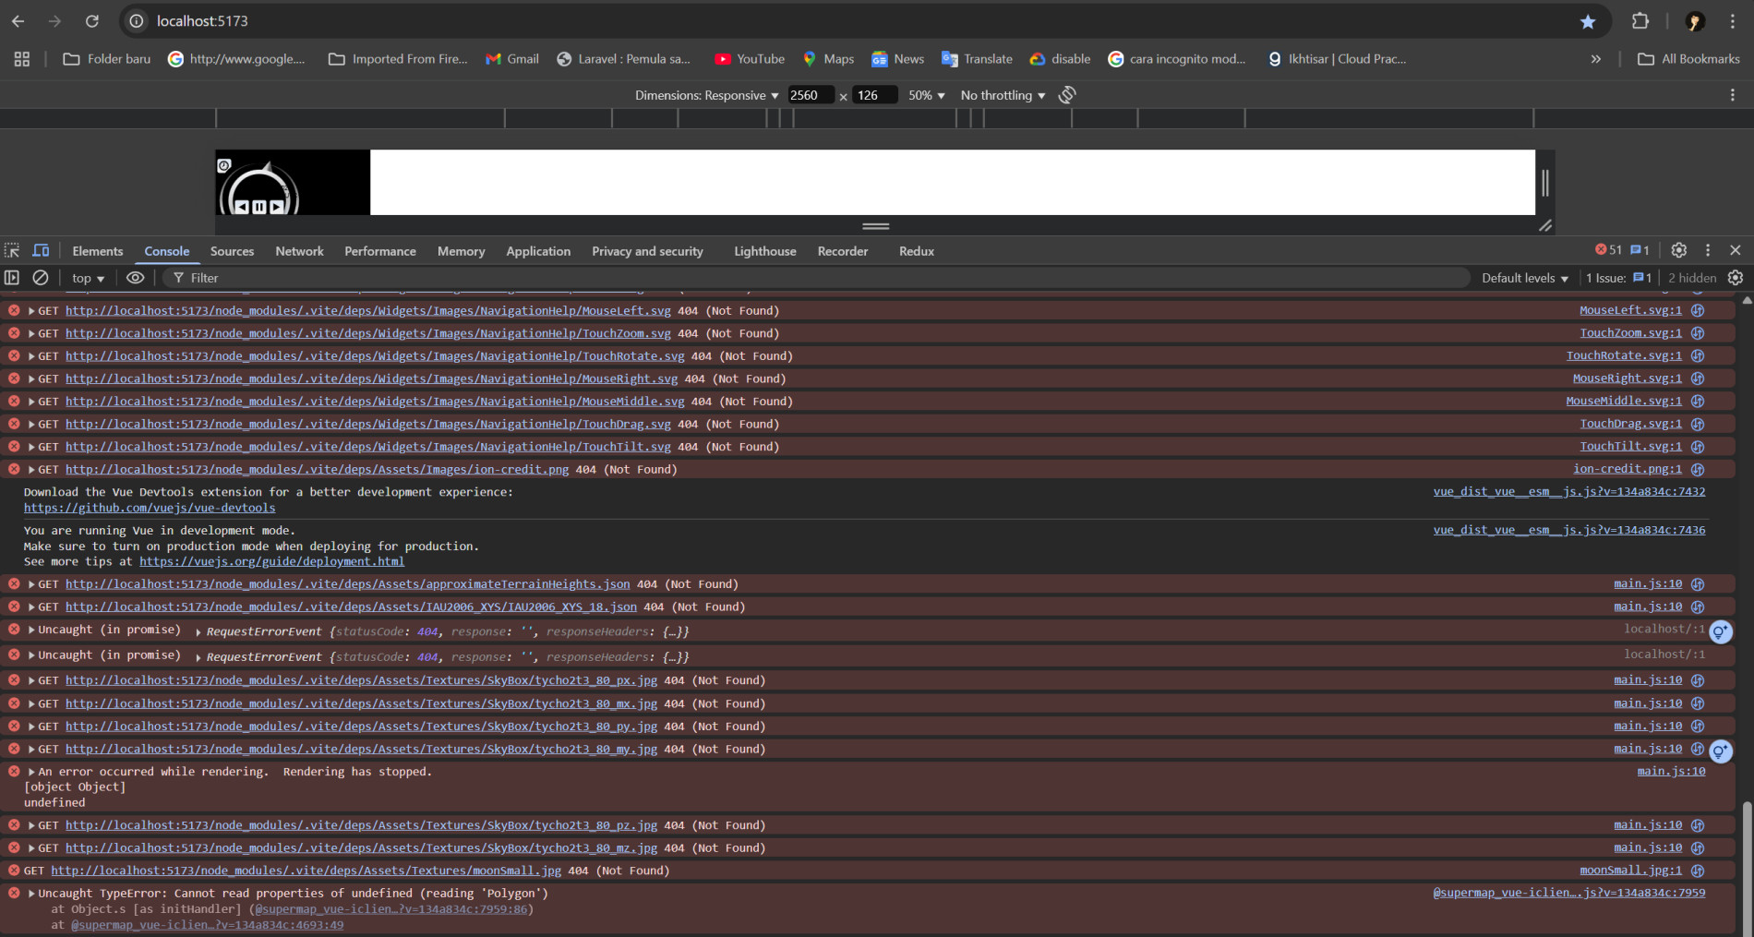Open the top JavaScript context dropdown
The image size is (1754, 937).
(88, 278)
